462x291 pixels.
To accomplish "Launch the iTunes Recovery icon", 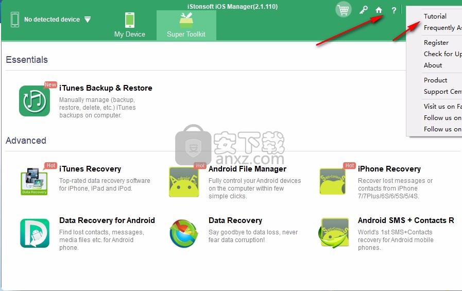I will (34, 181).
